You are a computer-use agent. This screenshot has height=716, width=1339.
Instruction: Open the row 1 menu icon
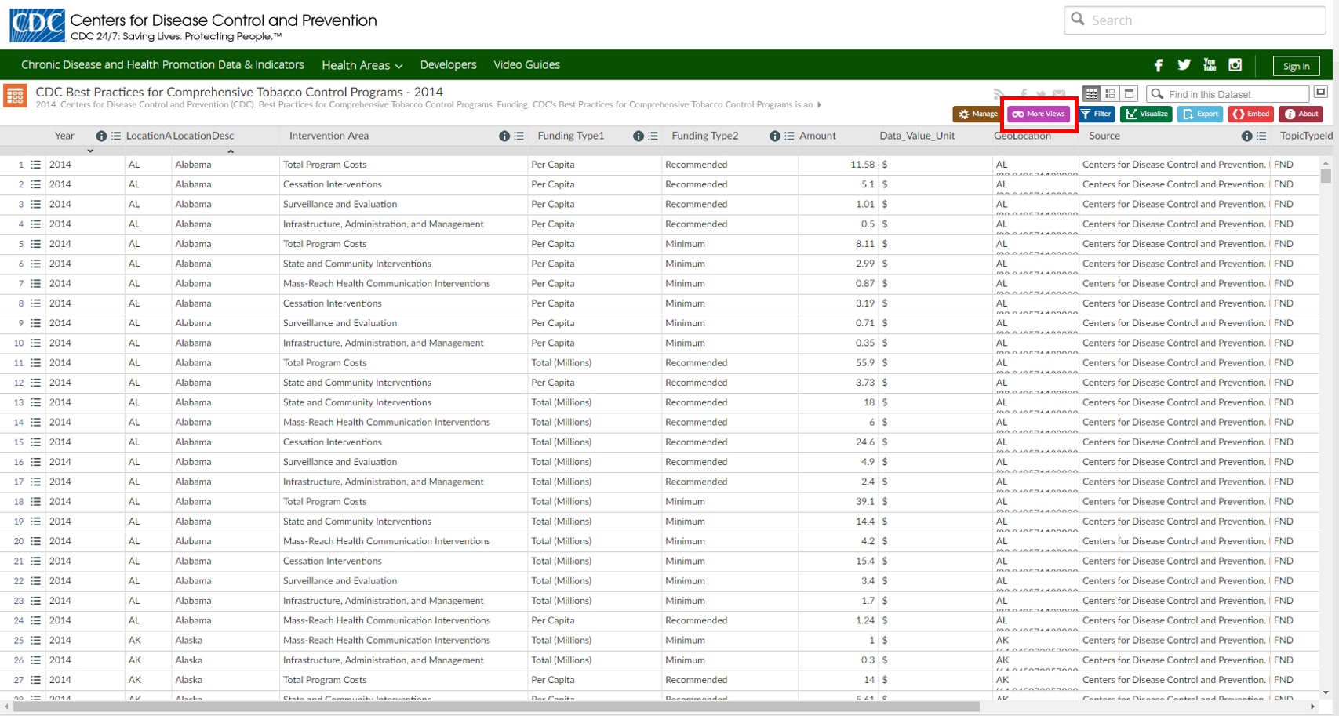point(35,165)
